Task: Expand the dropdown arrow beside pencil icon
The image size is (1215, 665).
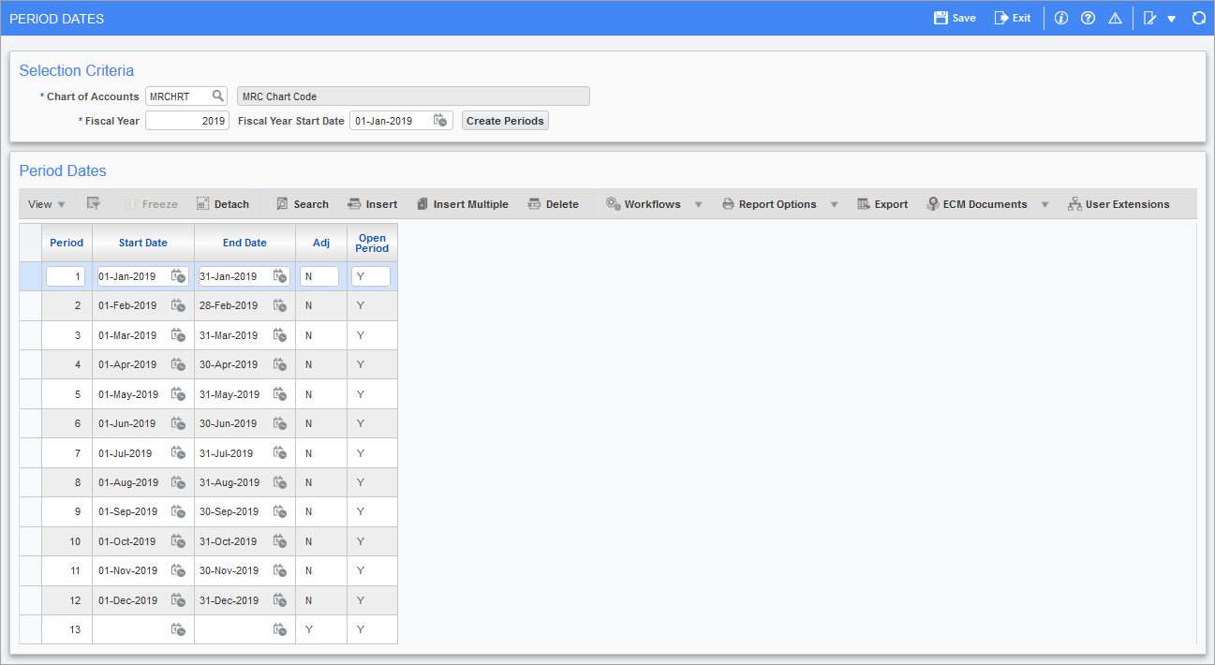Action: (1171, 19)
